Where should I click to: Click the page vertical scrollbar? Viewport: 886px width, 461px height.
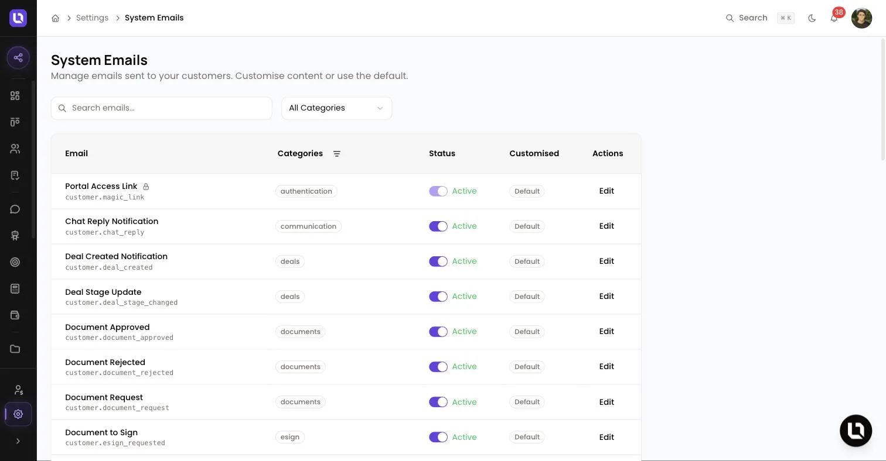[x=882, y=99]
